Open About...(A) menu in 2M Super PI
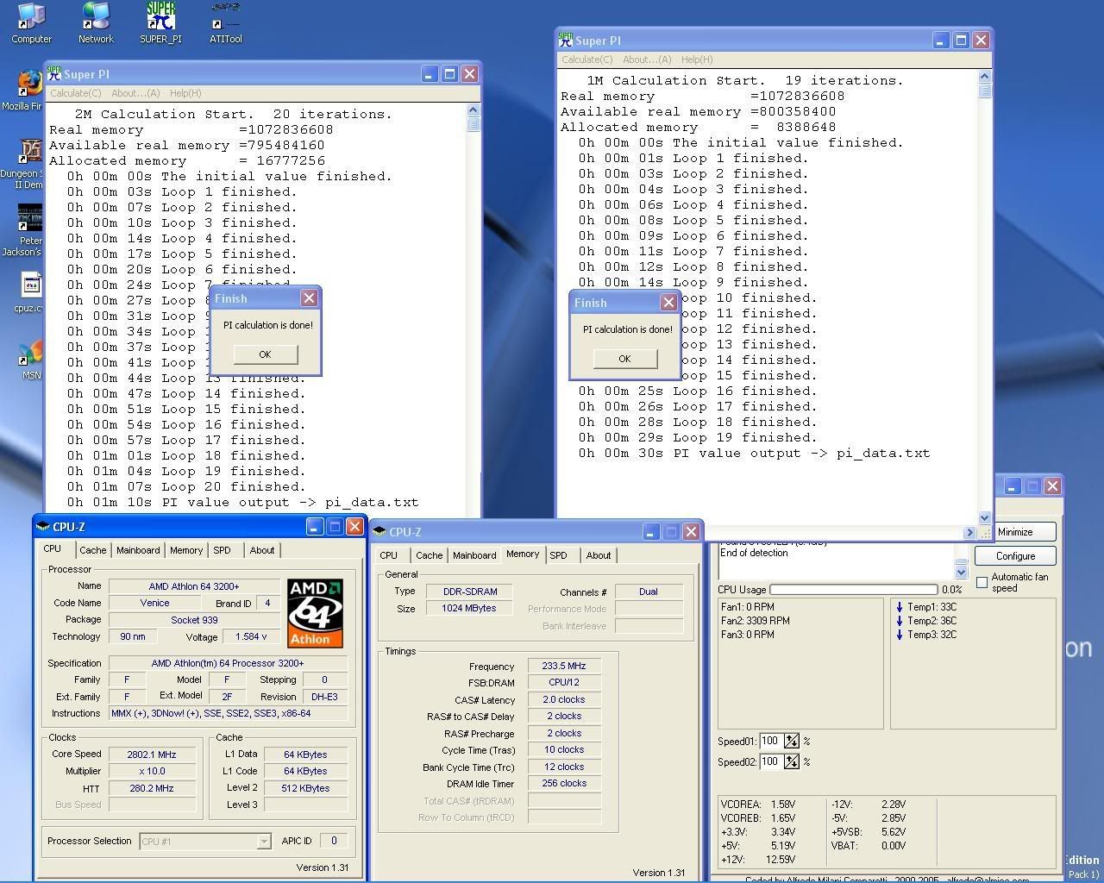This screenshot has width=1104, height=883. coord(135,93)
